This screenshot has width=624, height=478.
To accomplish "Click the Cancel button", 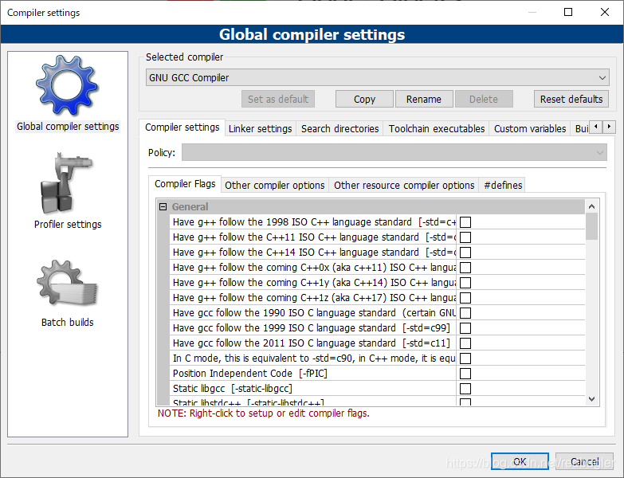I will tap(584, 461).
